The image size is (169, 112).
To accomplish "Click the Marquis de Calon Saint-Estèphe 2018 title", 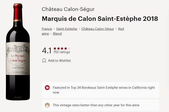I will click(100, 19).
